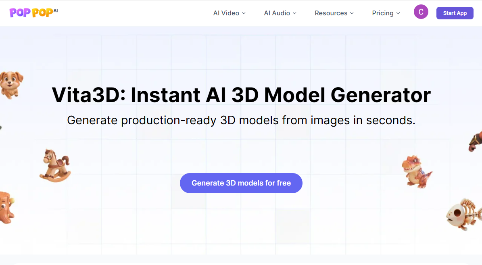Viewport: 482px width, 265px height.
Task: Expand the Resources chevron arrow
Action: click(x=352, y=13)
